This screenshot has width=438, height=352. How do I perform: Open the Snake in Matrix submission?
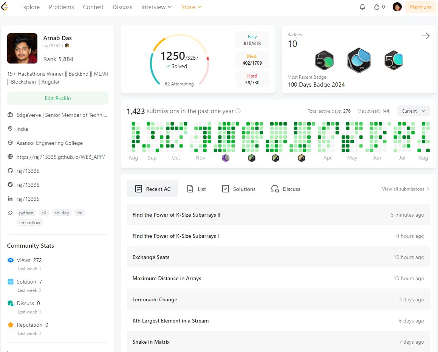pyautogui.click(x=278, y=342)
